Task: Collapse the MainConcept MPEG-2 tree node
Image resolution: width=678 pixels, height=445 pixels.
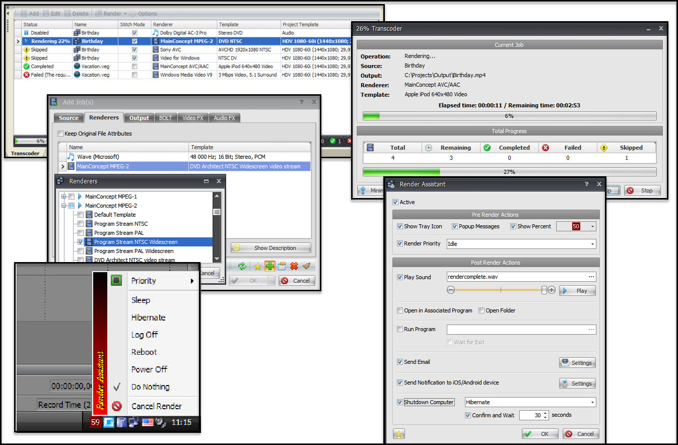Action: tap(63, 206)
